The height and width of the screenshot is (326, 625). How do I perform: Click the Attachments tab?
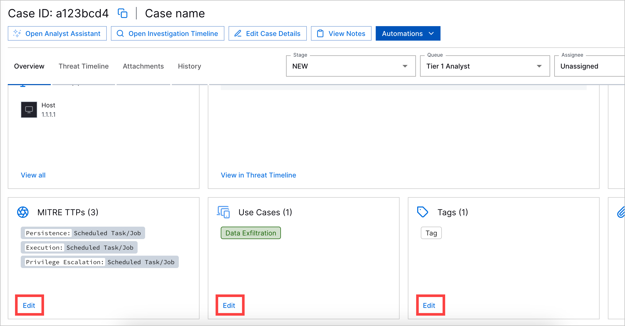tap(144, 66)
